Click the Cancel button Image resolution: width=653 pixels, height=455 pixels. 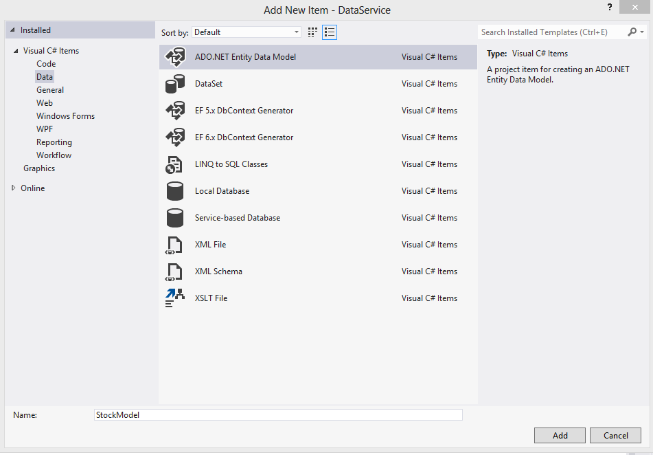pyautogui.click(x=615, y=435)
